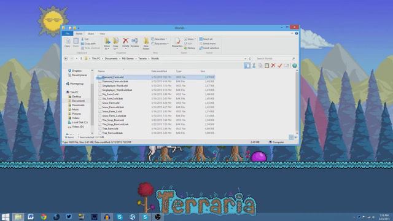Tick checkbox for Singleplayer_World.wld

[100, 86]
